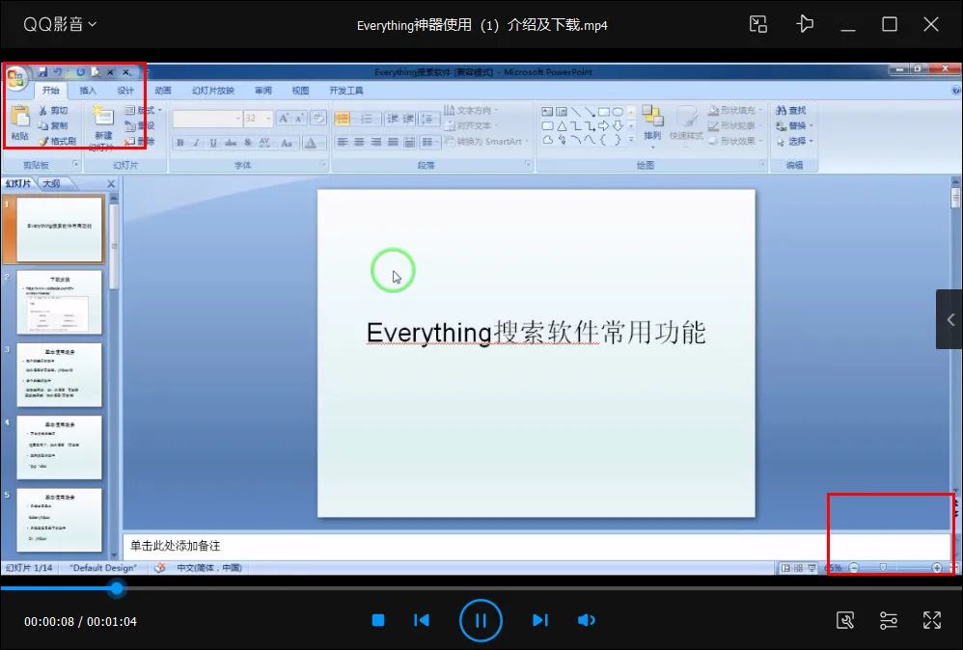This screenshot has height=650, width=963.
Task: Click the settings sliders icon near fullscreen
Action: (889, 620)
